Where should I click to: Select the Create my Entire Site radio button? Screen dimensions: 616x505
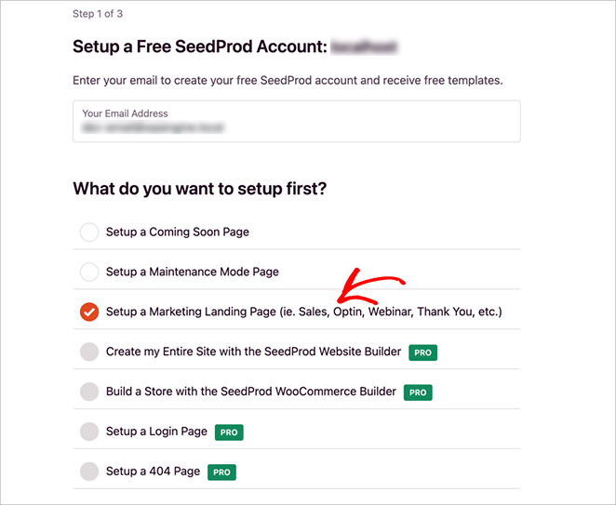pos(89,352)
